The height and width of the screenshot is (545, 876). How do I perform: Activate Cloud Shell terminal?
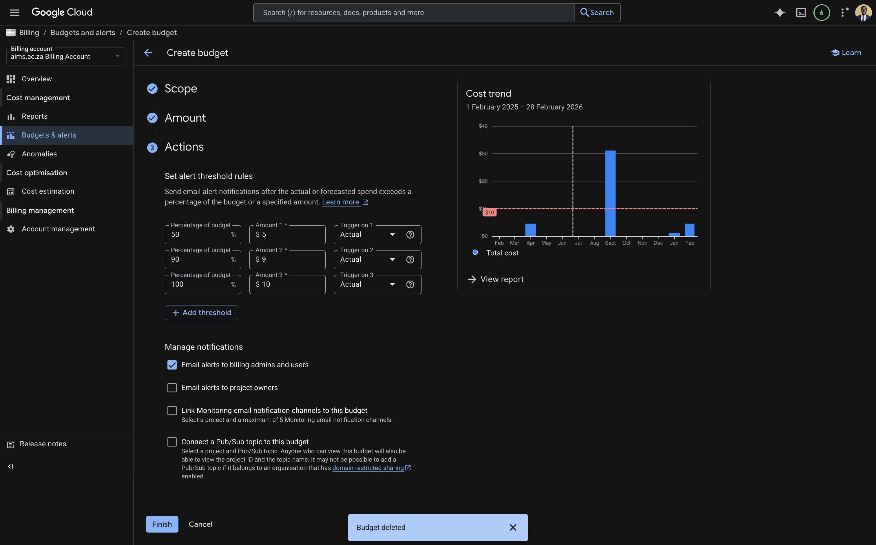[801, 12]
